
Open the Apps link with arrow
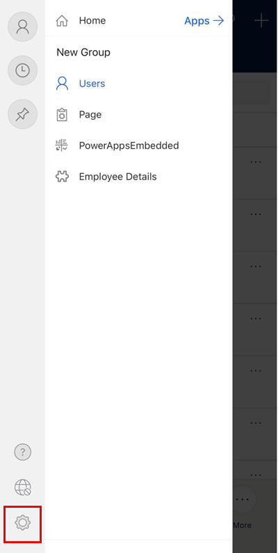(x=204, y=21)
